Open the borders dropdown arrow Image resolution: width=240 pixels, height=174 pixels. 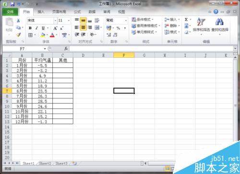tap(35, 35)
